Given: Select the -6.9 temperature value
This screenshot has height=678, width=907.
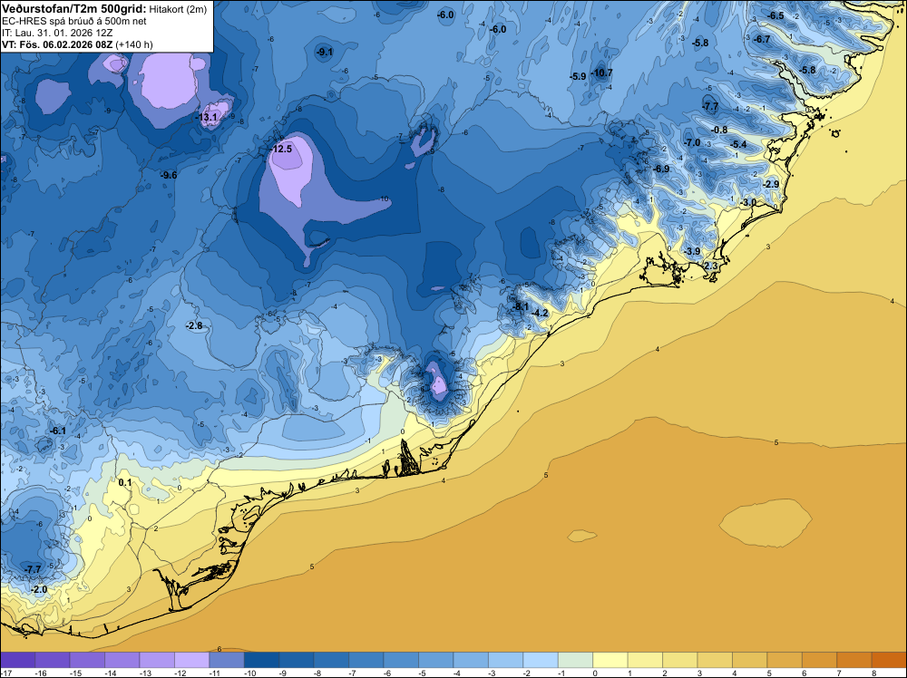Looking at the screenshot, I should click(661, 169).
